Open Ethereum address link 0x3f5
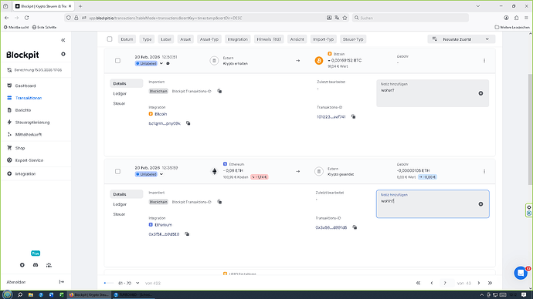 [x=164, y=234]
